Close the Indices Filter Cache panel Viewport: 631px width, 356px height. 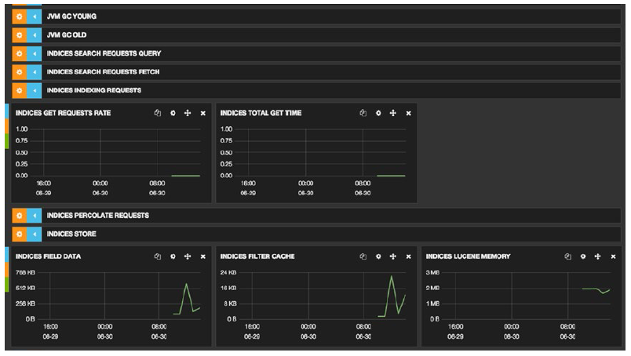(408, 256)
